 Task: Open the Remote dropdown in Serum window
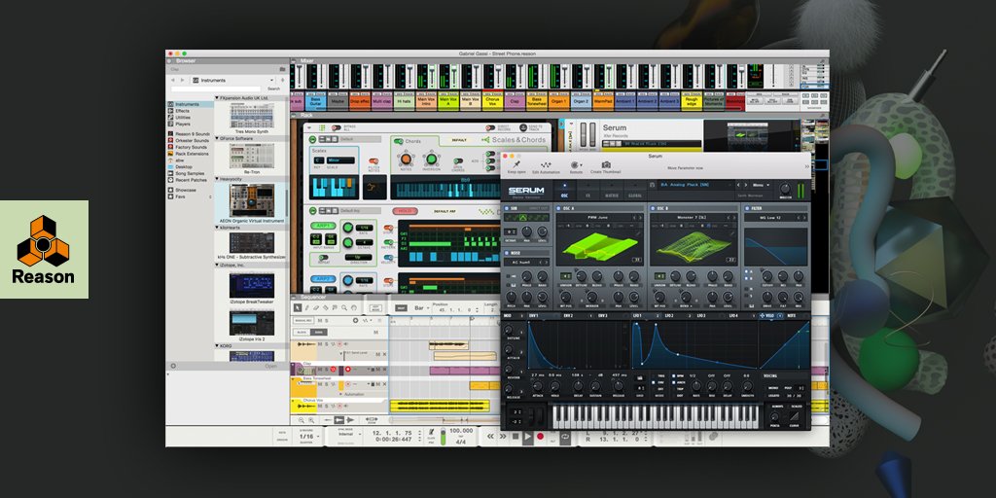[x=576, y=164]
